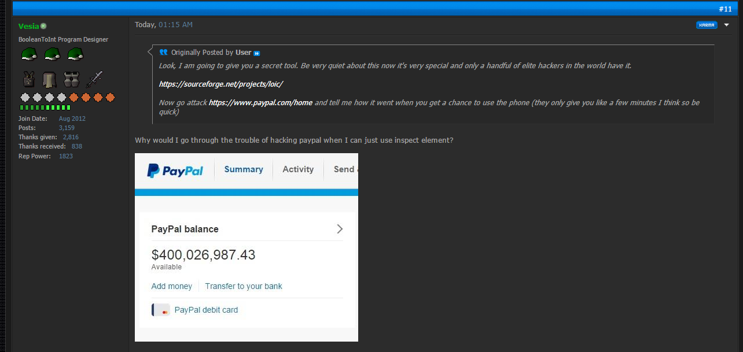Screen dimensions: 743x352
Task: Click Transfer to your bank link
Action: point(244,286)
